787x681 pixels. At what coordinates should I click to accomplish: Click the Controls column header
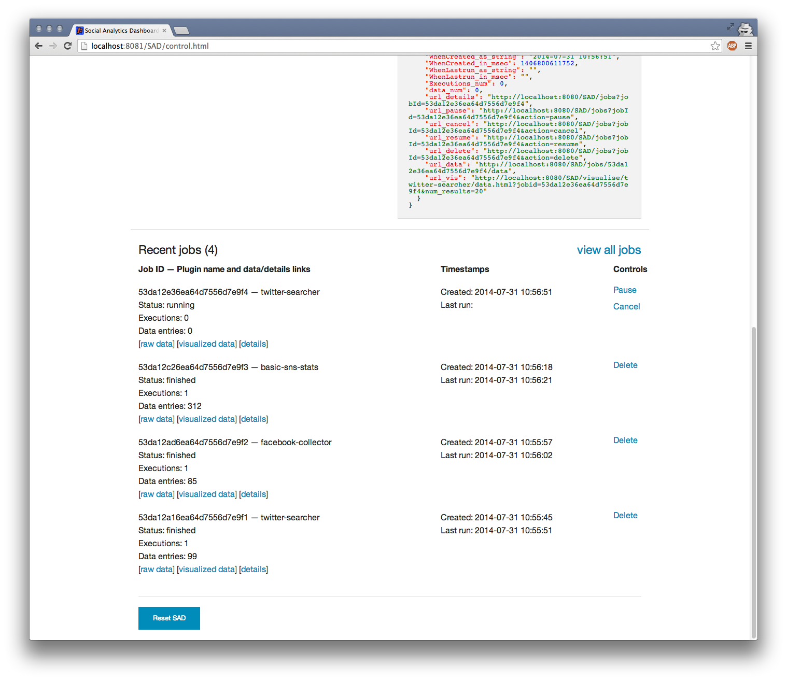click(630, 269)
